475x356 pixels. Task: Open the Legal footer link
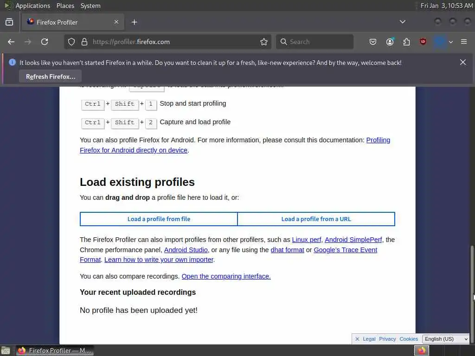[x=369, y=339]
